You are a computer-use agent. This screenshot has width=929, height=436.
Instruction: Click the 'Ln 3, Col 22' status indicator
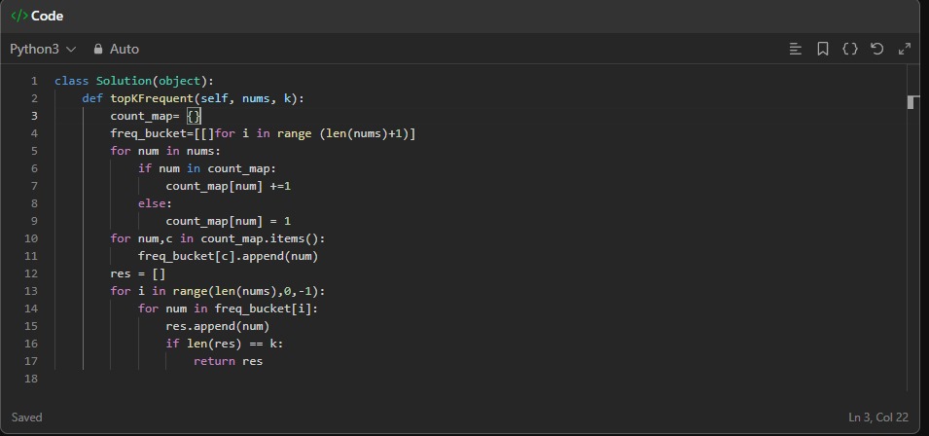coord(878,418)
